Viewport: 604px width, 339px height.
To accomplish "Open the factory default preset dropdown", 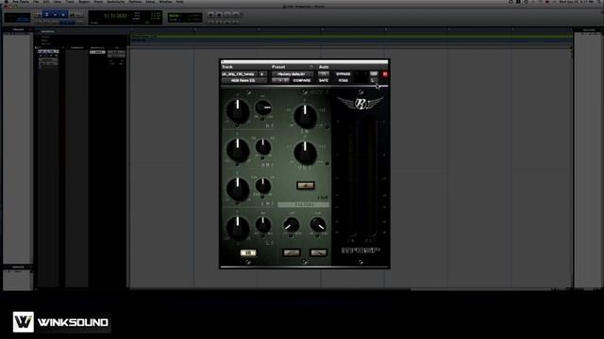I will pyautogui.click(x=292, y=73).
